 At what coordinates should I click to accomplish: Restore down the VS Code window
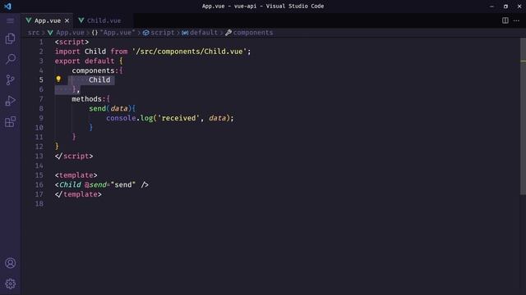(505, 6)
